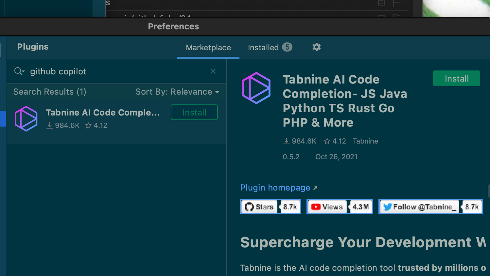Screen dimensions: 490x276
Task: Click the Preferences window title
Action: pos(173,26)
